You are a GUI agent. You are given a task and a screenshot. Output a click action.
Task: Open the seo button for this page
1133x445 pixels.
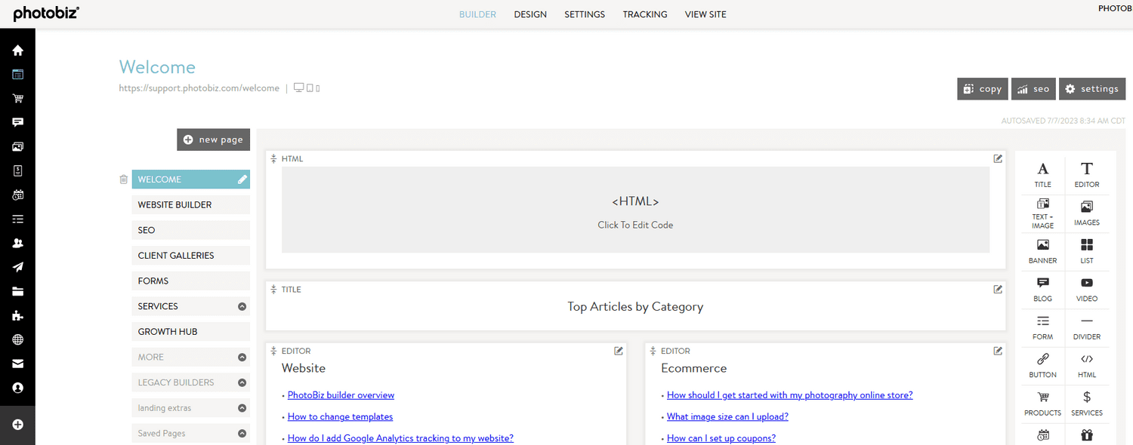coord(1033,89)
